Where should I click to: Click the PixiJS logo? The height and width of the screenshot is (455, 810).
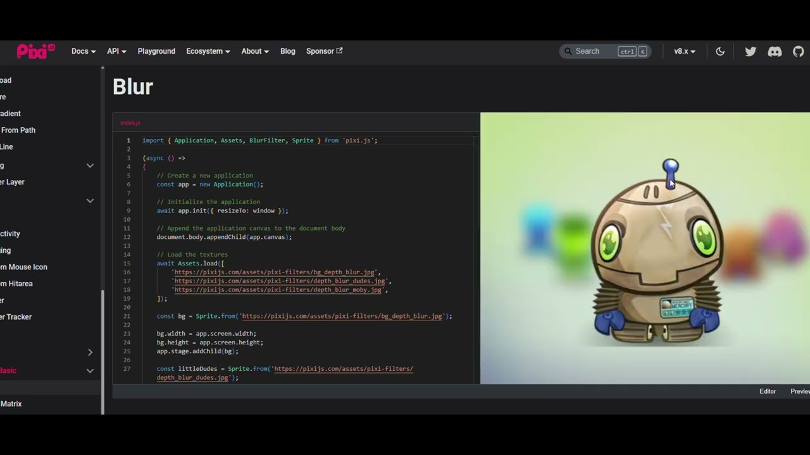click(x=36, y=51)
